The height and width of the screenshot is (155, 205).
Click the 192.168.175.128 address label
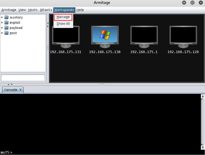[x=183, y=52]
